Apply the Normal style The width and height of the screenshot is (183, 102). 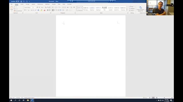(80, 8)
